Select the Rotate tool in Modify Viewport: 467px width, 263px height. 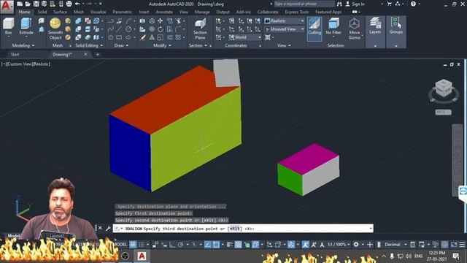click(x=161, y=29)
